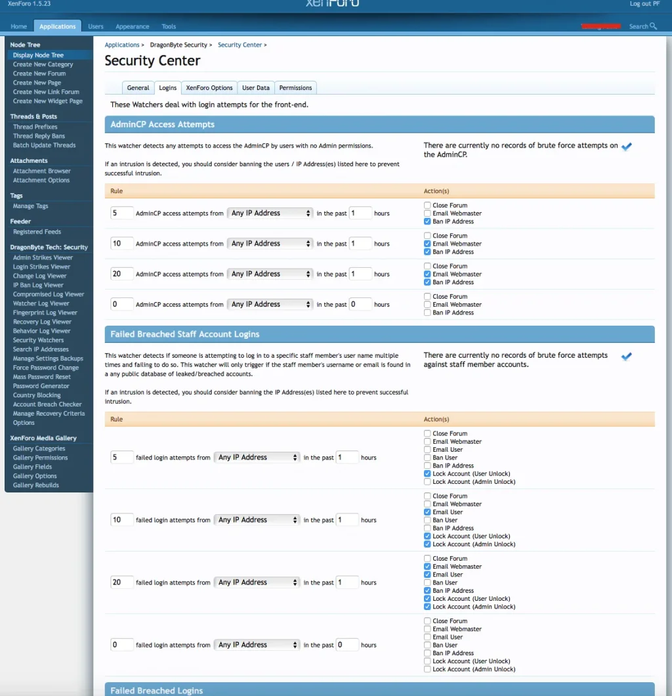
Task: Open IP Address dropdown for 20 AdminCP attempts
Action: [270, 274]
